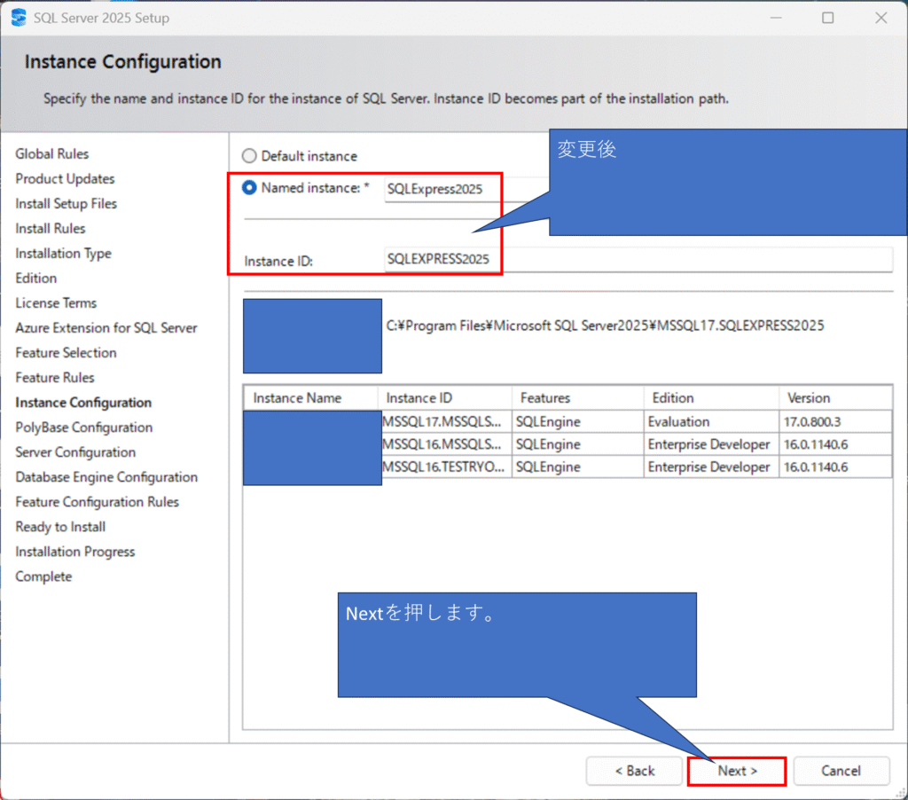This screenshot has width=908, height=800.
Task: Open the Installation Type step
Action: click(63, 254)
